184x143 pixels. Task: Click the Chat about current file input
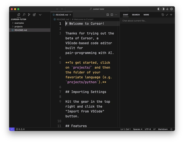coord(147,21)
